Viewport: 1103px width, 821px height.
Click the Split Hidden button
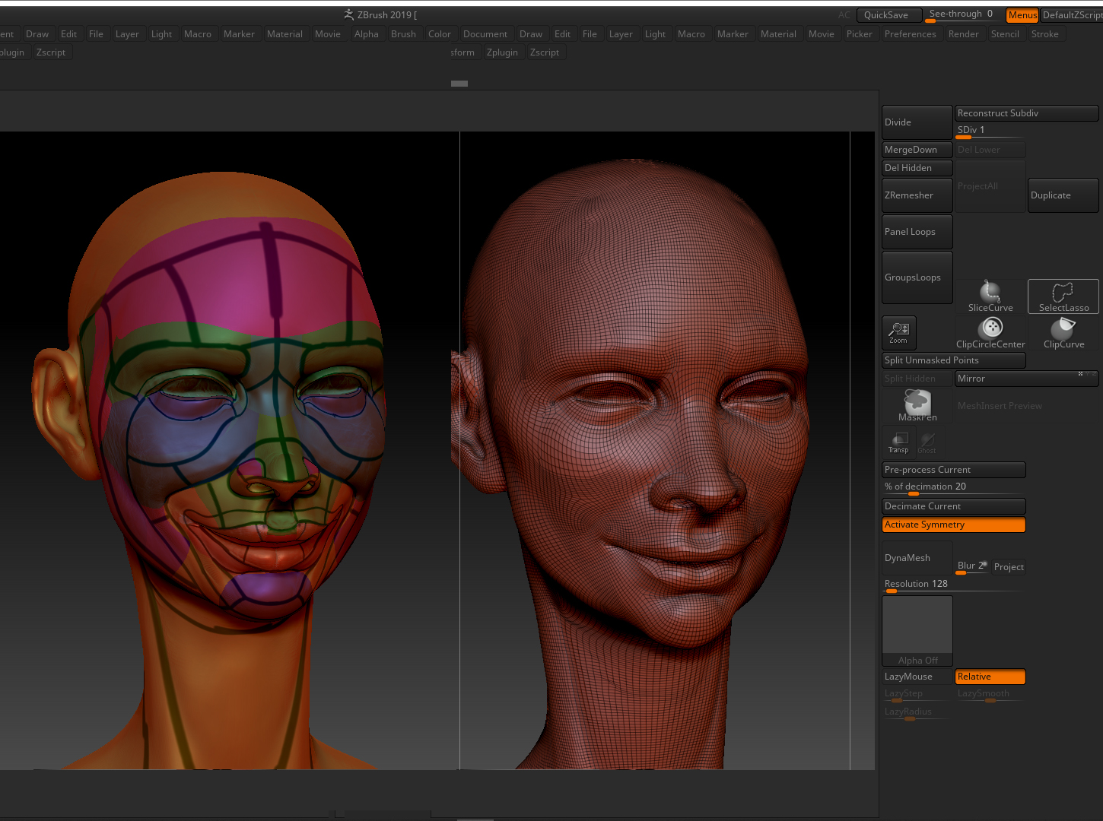coord(917,379)
